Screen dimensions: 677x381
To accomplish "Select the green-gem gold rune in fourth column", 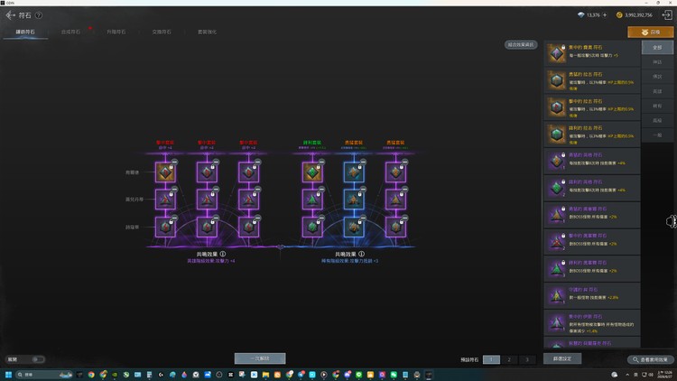I will point(312,172).
